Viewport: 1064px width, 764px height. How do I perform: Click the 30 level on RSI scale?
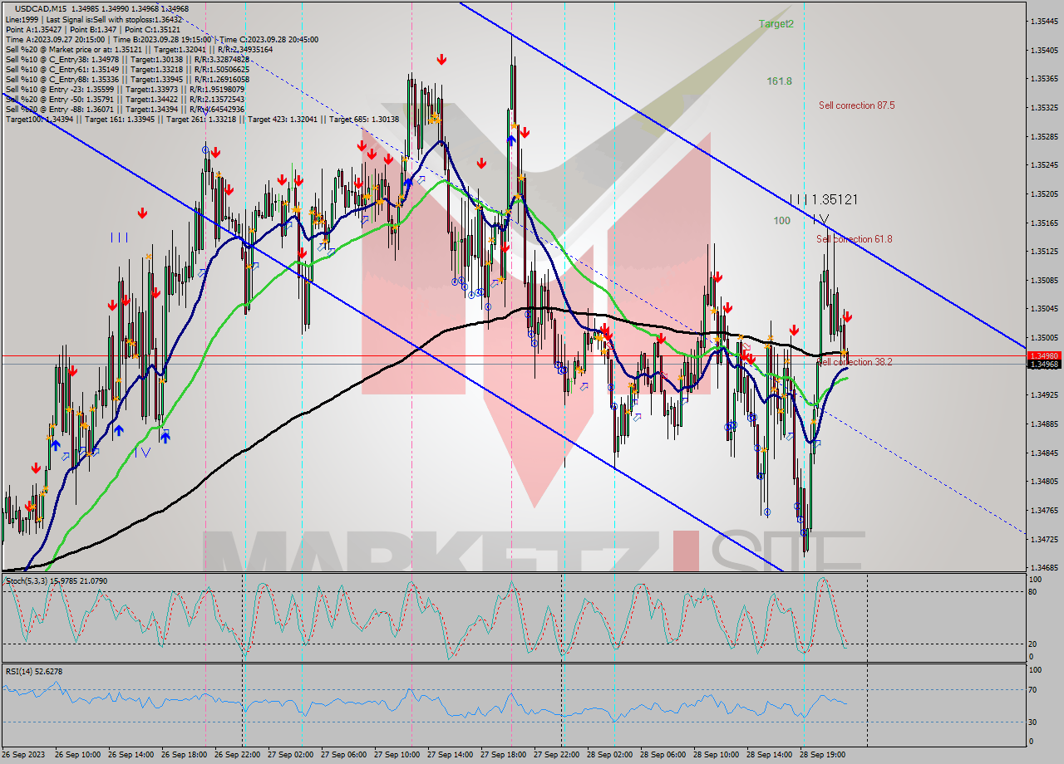[1034, 722]
